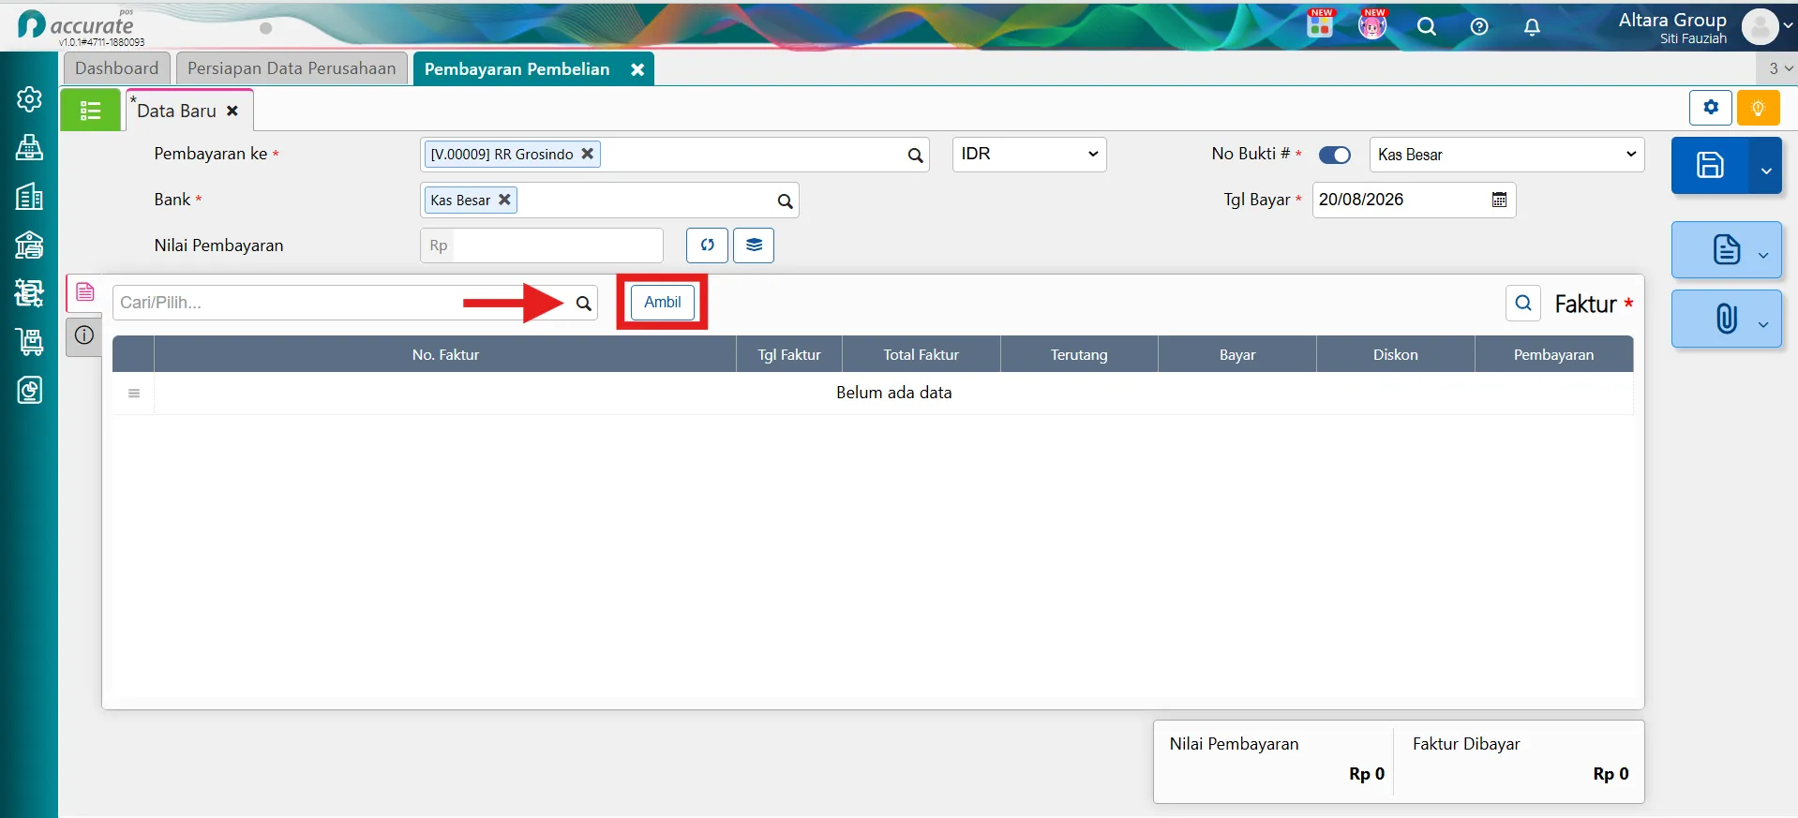The height and width of the screenshot is (818, 1798).
Task: Click magnifier in Pembayaran ke field
Action: tap(915, 156)
